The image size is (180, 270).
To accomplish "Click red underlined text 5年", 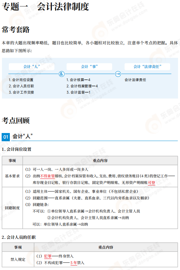I will 74,263.
